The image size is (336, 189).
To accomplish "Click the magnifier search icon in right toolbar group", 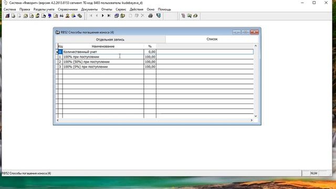I will [x=189, y=16].
